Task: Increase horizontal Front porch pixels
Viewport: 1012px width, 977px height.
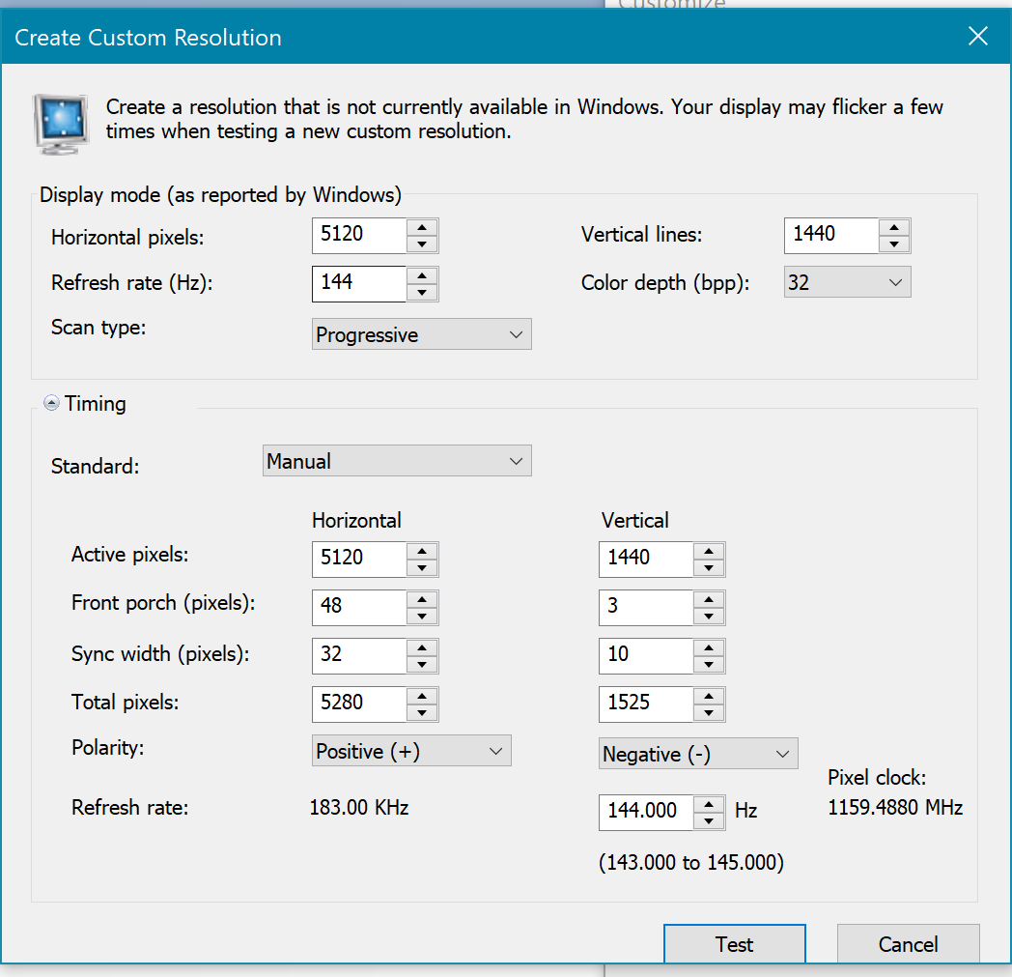Action: click(x=422, y=599)
